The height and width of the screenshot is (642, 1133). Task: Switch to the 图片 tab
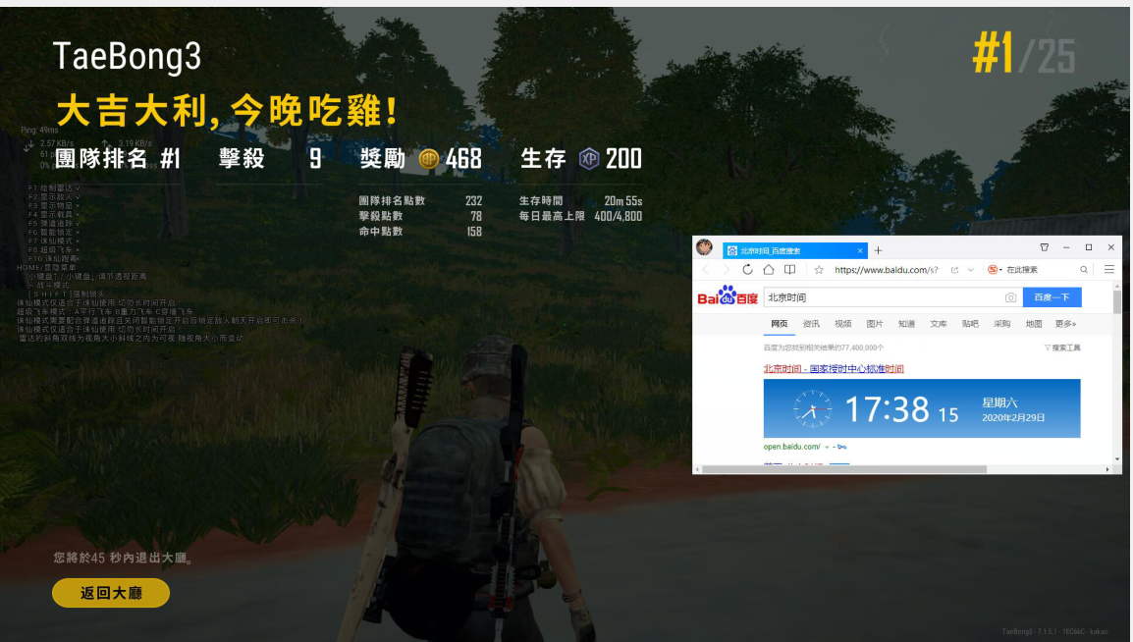[x=875, y=324]
